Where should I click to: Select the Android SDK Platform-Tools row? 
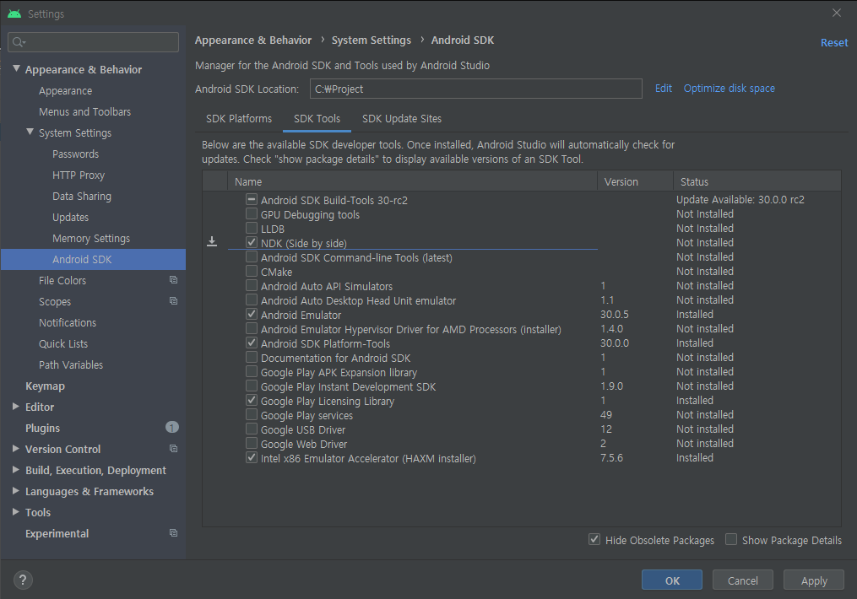click(x=522, y=343)
